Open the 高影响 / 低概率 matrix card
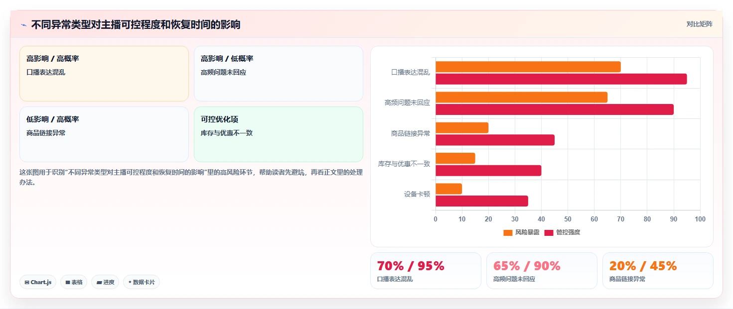733x309 pixels. coord(279,74)
